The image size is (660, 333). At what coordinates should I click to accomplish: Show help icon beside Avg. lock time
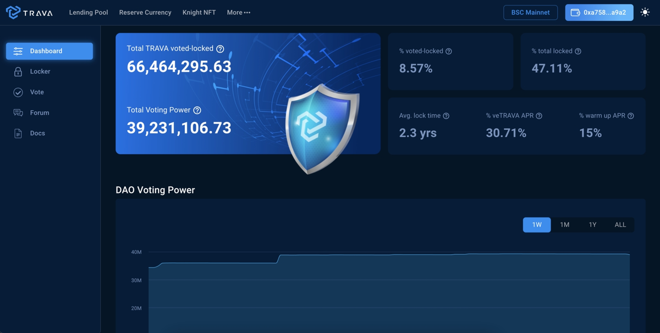[446, 116]
